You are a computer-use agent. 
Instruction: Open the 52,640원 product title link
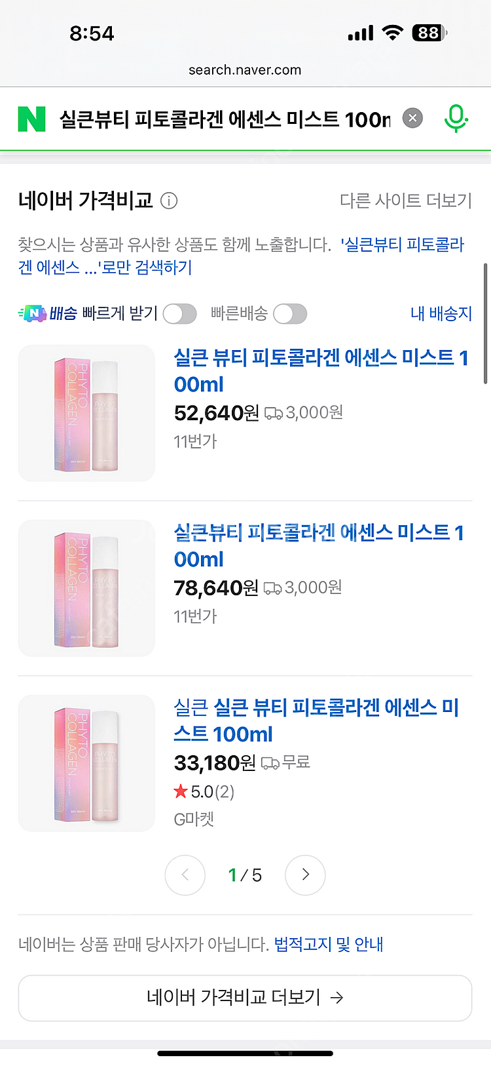click(320, 370)
